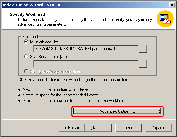Click the 'SQL Server trace table:' label text
The image size is (177, 137).
(49, 57)
